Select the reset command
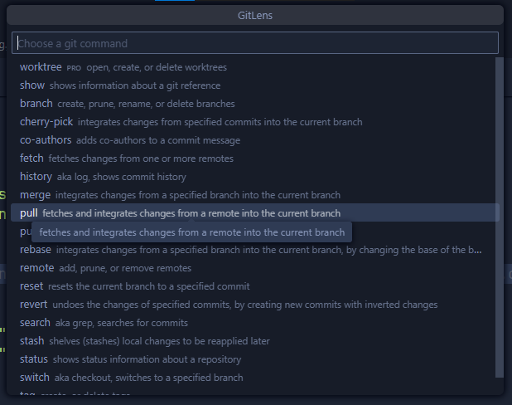 coord(31,286)
